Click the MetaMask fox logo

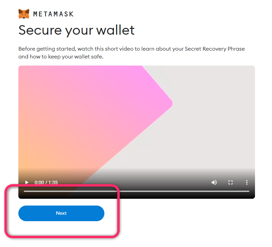pos(24,14)
